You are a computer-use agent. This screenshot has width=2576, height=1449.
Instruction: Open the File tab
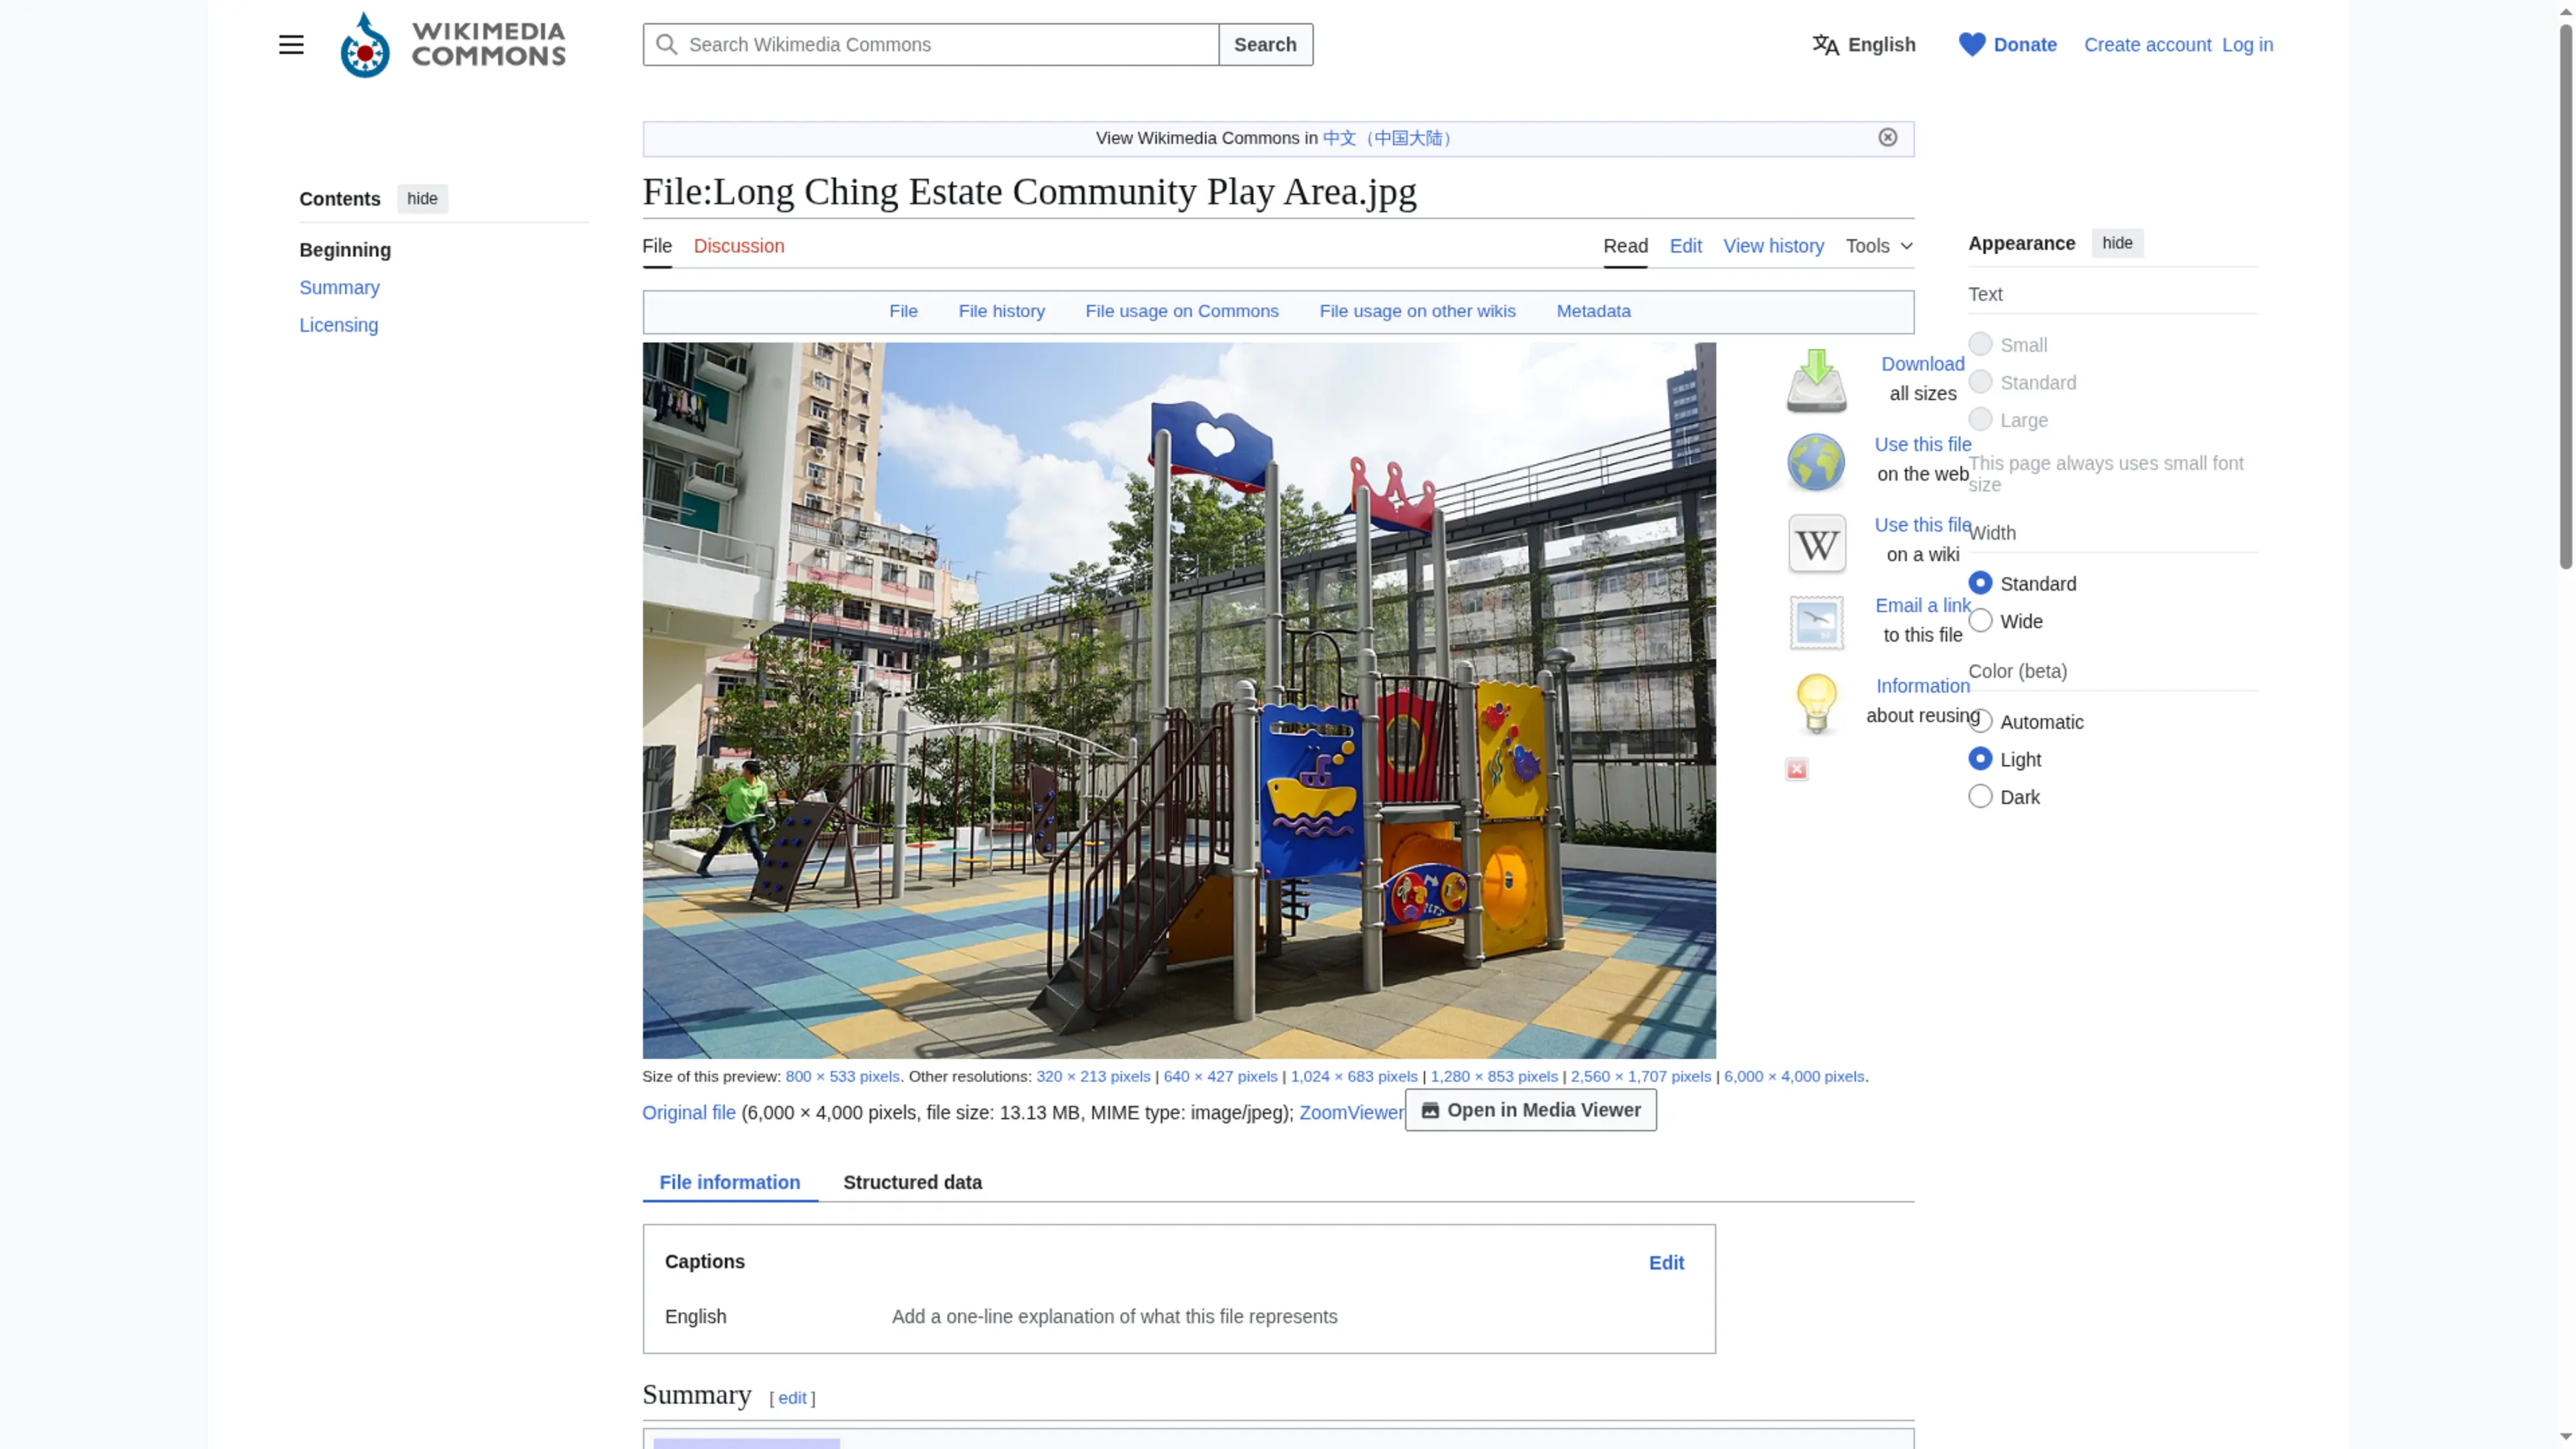657,246
